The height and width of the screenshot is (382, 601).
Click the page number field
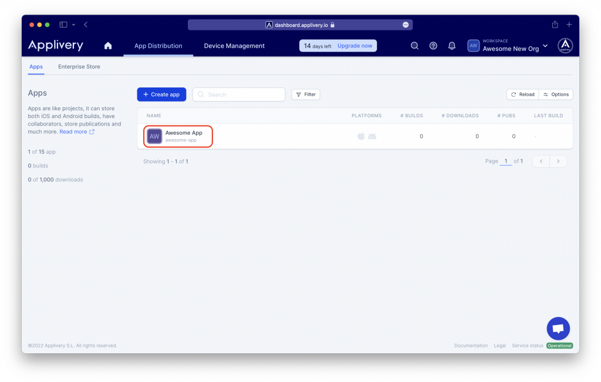pos(505,161)
